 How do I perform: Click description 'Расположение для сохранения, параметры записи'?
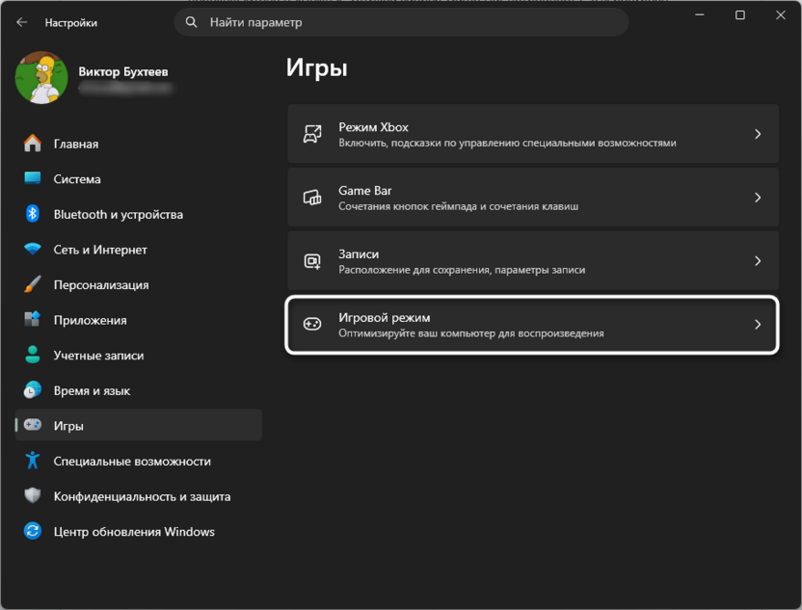pos(462,270)
